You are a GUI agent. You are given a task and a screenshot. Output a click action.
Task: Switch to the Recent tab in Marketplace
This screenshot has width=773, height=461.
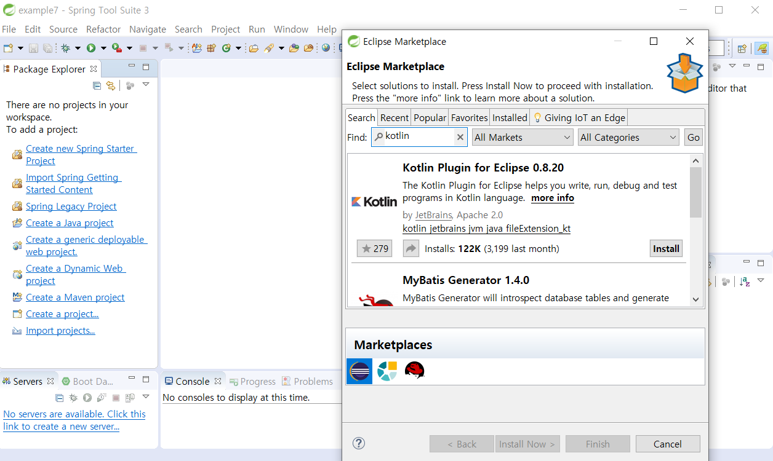pyautogui.click(x=395, y=117)
